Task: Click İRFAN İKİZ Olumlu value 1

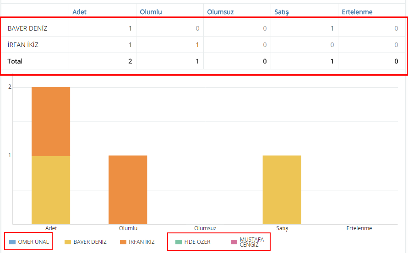Action: click(197, 45)
